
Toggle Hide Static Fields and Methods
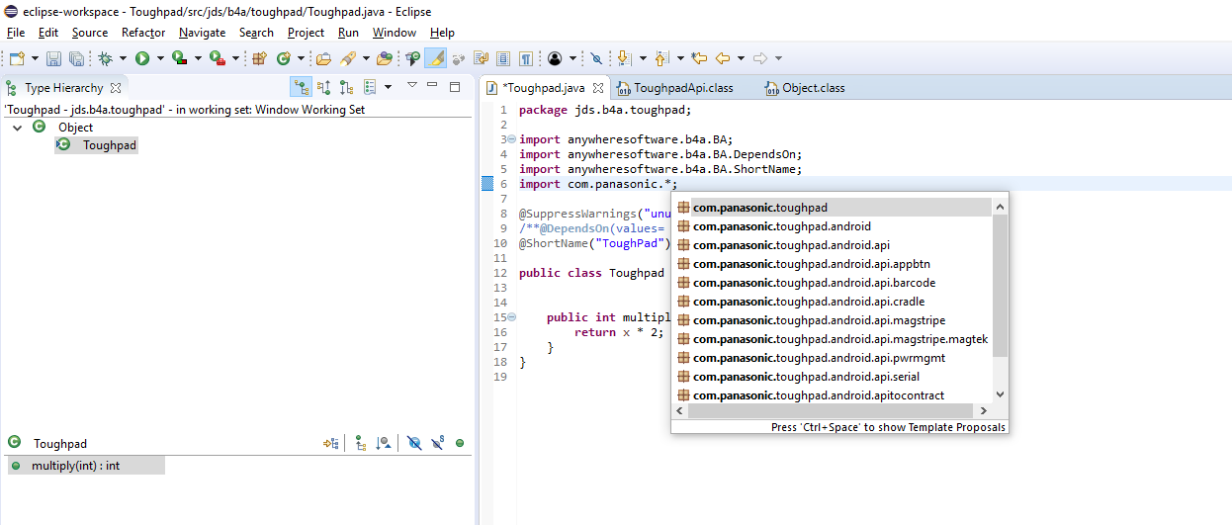click(437, 444)
